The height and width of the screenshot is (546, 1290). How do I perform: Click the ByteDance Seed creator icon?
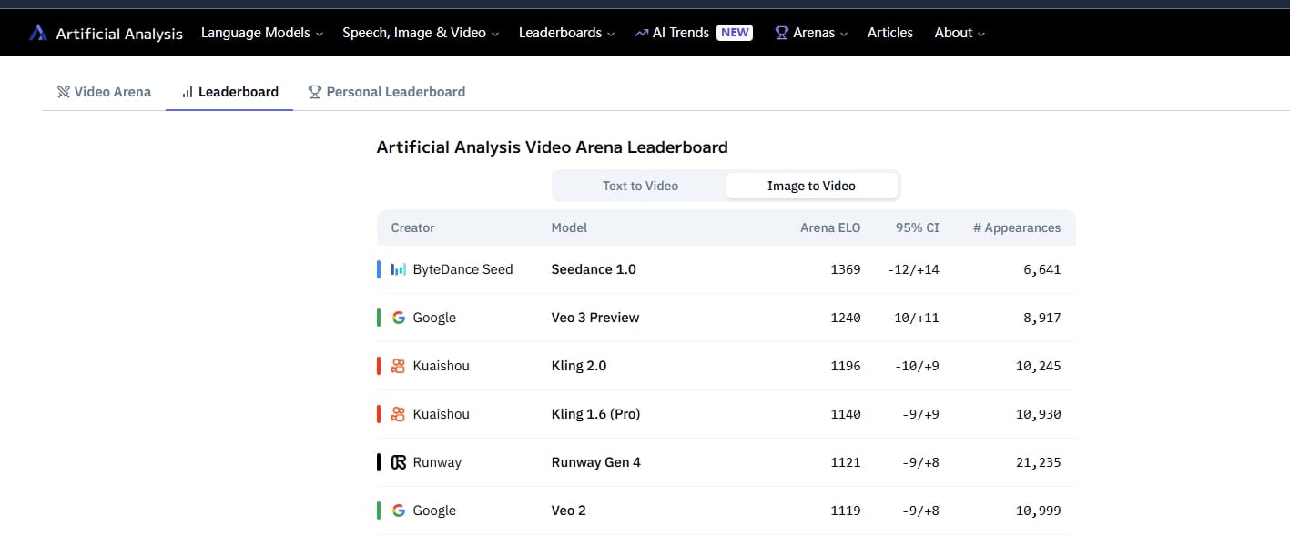coord(398,269)
